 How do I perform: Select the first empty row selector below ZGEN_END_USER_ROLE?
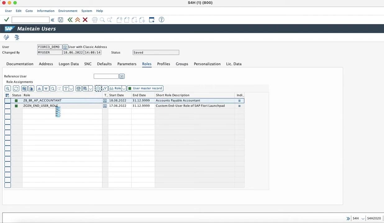coord(8,111)
